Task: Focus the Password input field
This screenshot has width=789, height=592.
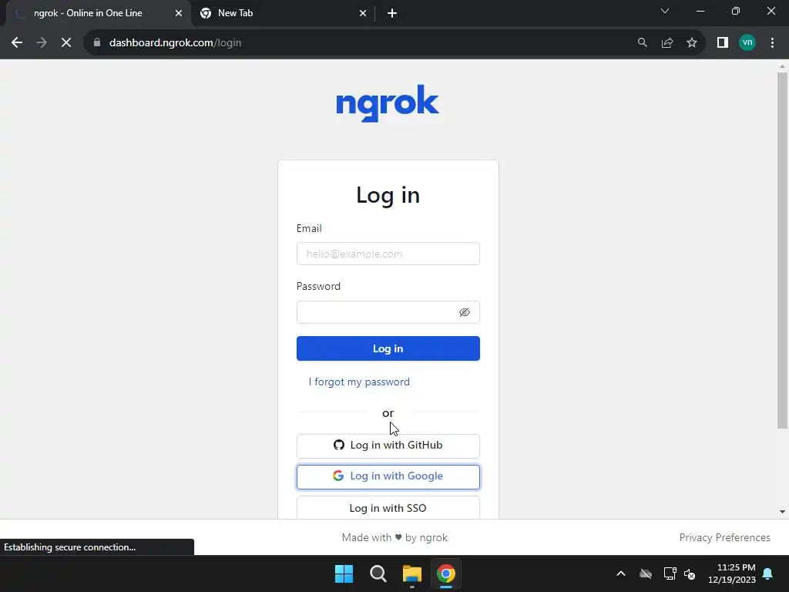Action: (388, 312)
